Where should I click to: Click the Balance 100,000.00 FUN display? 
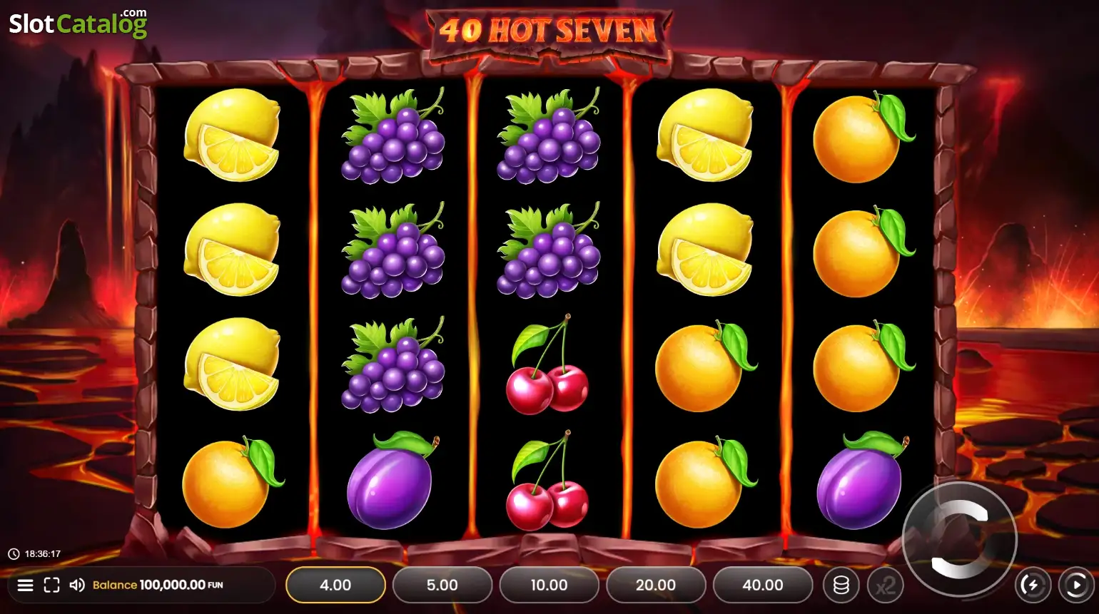pos(158,585)
